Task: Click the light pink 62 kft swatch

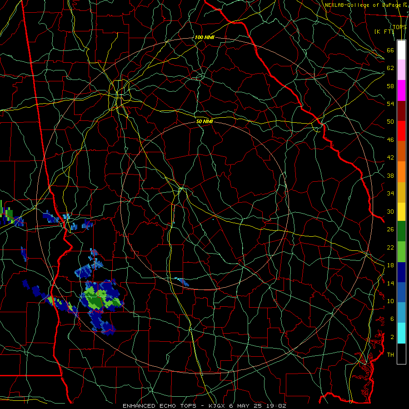Action: (x=401, y=70)
